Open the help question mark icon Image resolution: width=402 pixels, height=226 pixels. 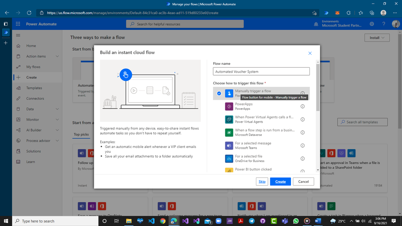pyautogui.click(x=384, y=24)
